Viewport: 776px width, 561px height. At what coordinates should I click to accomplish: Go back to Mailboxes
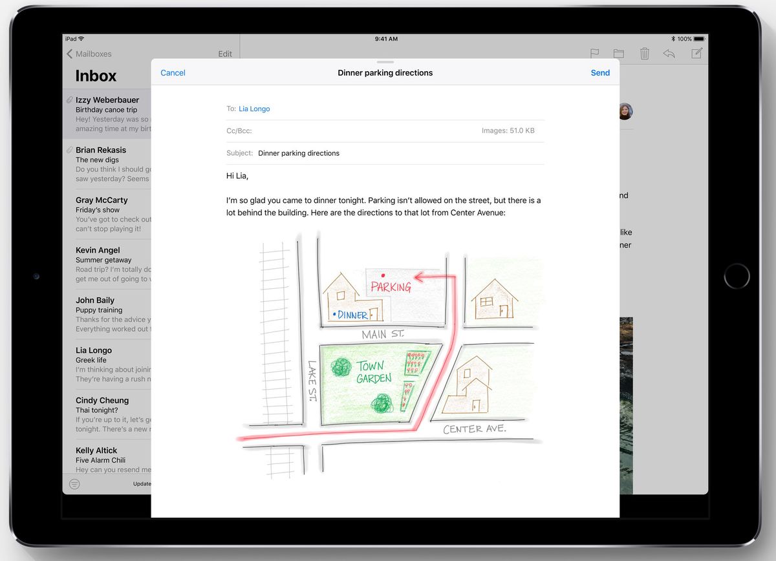click(89, 54)
